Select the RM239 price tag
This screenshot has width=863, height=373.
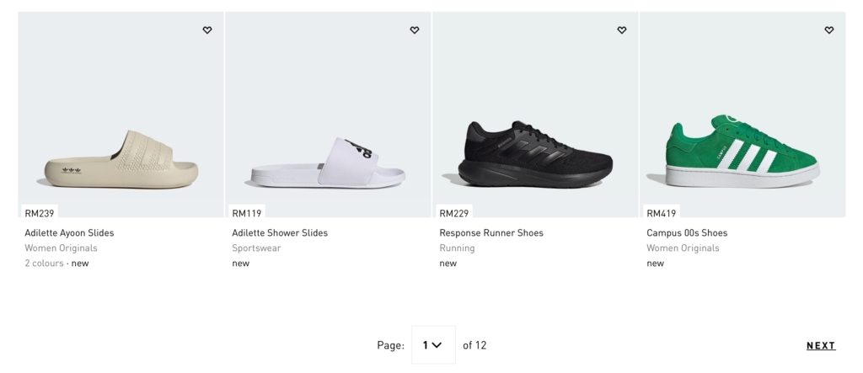[40, 213]
